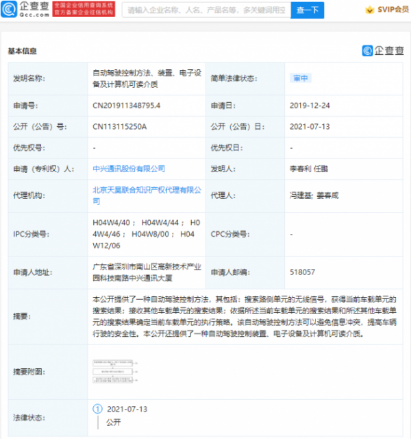Image resolution: width=411 pixels, height=439 pixels.
Task: Click the 公开 status under timeline
Action: tap(113, 423)
